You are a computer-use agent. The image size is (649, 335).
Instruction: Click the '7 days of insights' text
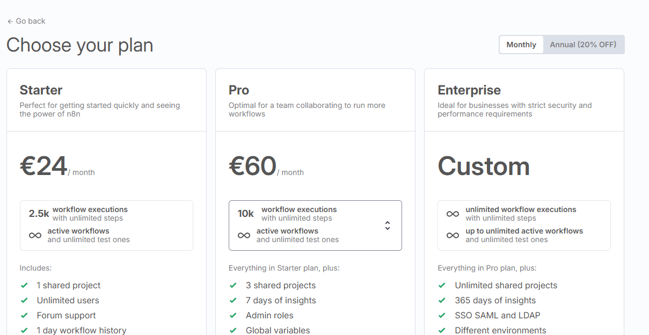281,301
